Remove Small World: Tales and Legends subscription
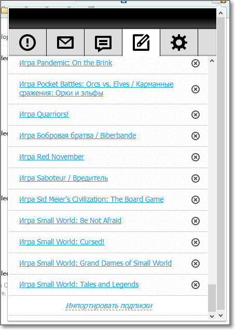Image resolution: width=235 pixels, height=330 pixels. tap(196, 284)
